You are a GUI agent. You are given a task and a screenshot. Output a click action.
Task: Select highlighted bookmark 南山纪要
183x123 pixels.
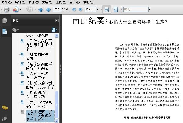point(40,116)
